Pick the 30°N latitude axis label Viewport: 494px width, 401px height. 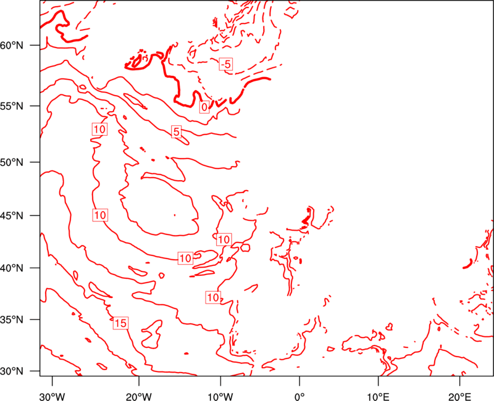point(12,371)
